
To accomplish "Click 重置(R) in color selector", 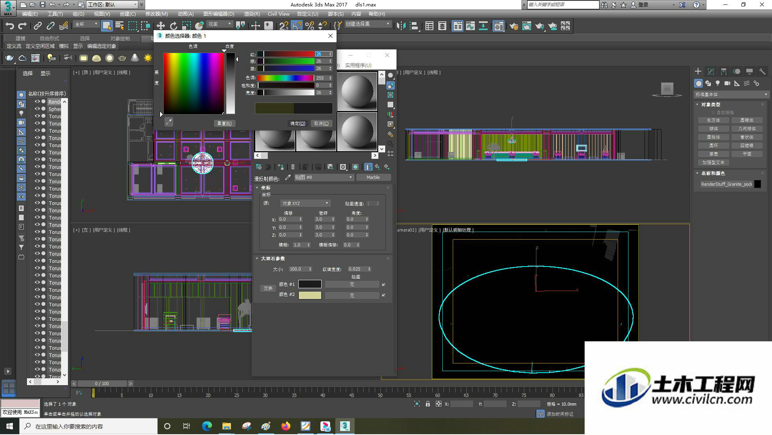I will 224,123.
